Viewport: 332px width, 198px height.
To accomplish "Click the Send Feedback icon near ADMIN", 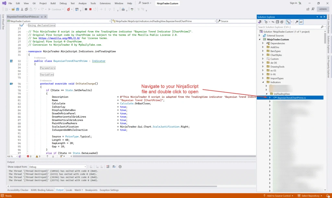I will pos(313,9).
